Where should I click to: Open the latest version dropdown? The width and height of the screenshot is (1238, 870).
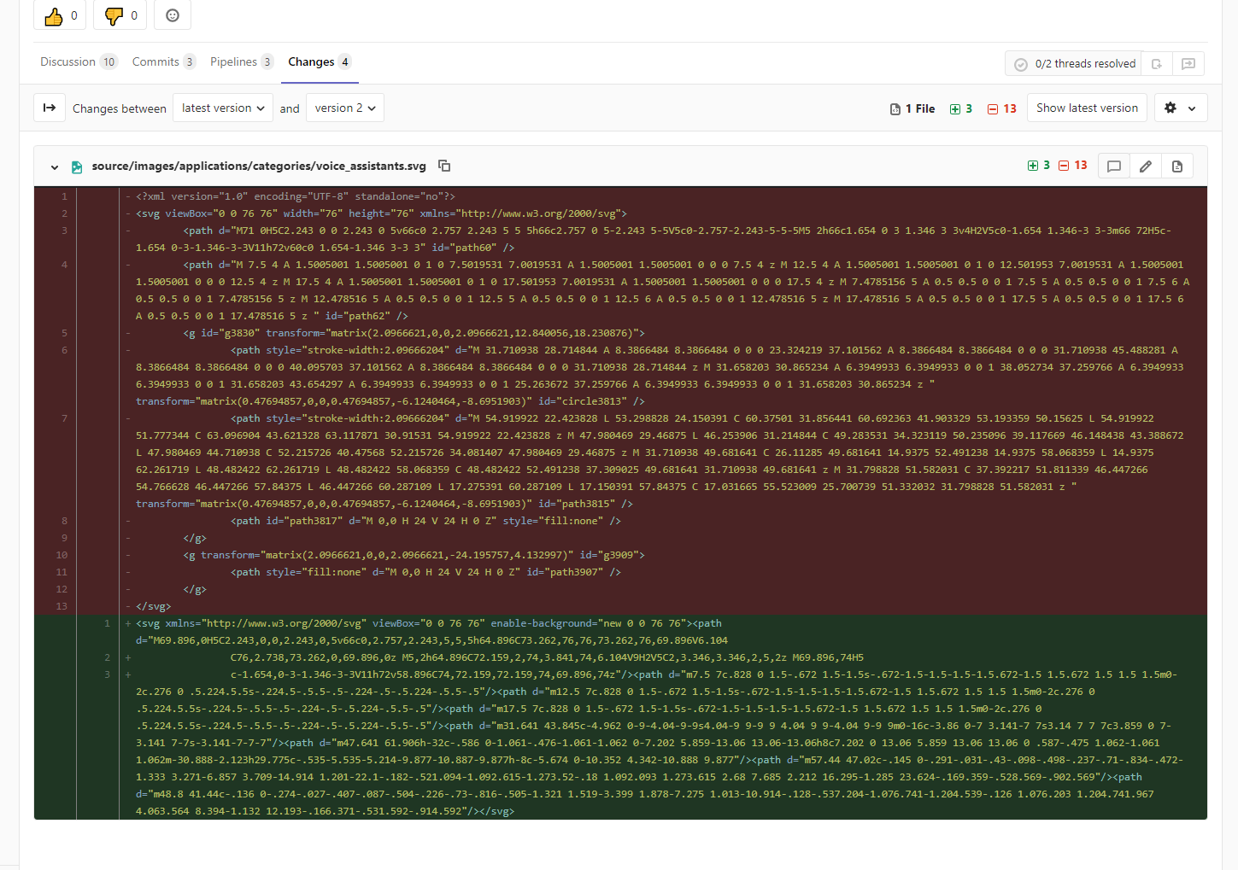point(222,108)
